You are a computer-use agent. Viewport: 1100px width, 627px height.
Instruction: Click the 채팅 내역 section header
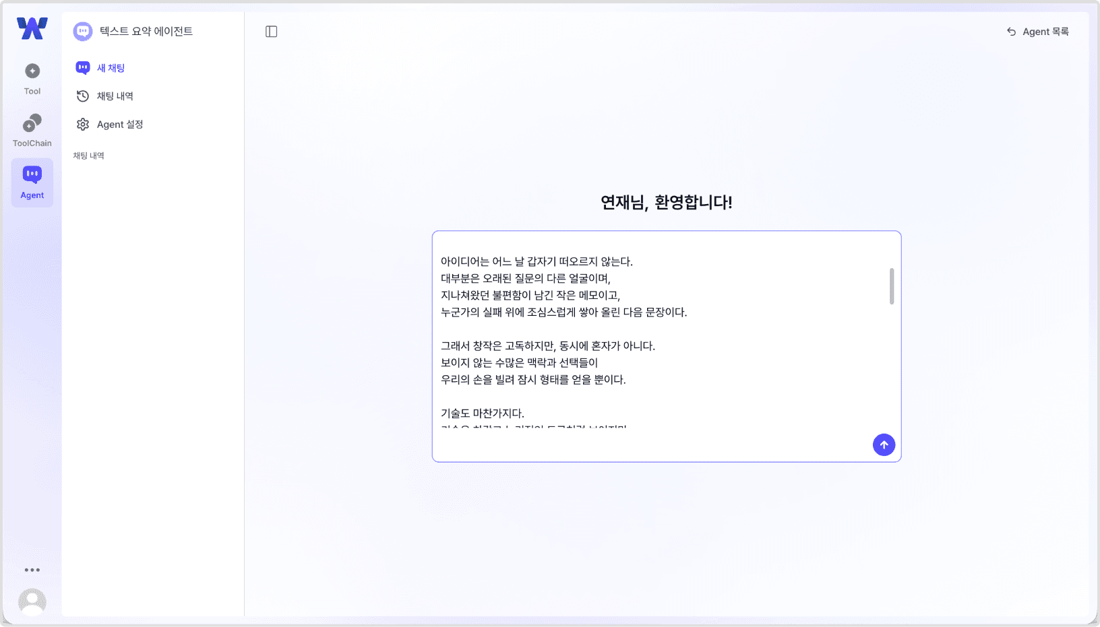click(x=88, y=155)
